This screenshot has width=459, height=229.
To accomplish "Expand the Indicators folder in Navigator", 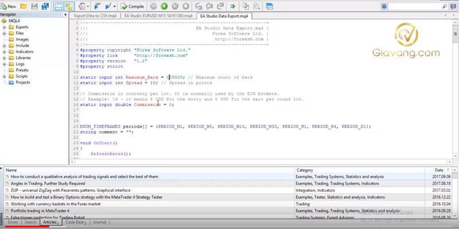I will pyautogui.click(x=5, y=52).
